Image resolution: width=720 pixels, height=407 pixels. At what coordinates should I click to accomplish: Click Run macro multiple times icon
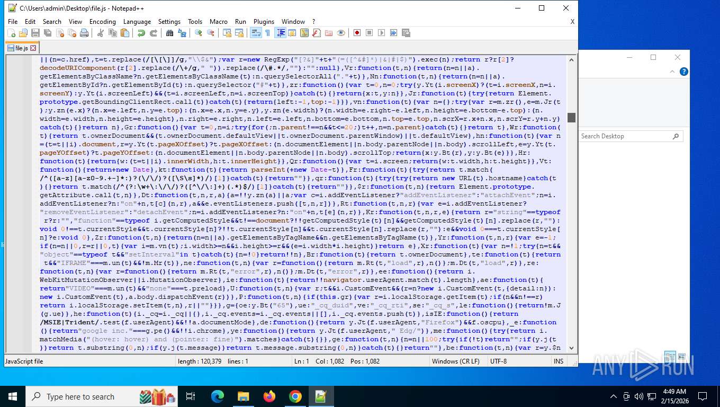click(x=394, y=33)
